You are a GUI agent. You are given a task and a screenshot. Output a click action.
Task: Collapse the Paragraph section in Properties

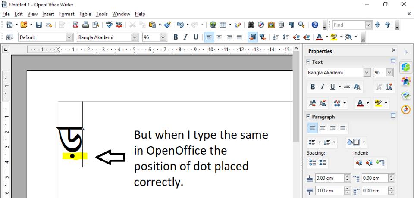308,117
